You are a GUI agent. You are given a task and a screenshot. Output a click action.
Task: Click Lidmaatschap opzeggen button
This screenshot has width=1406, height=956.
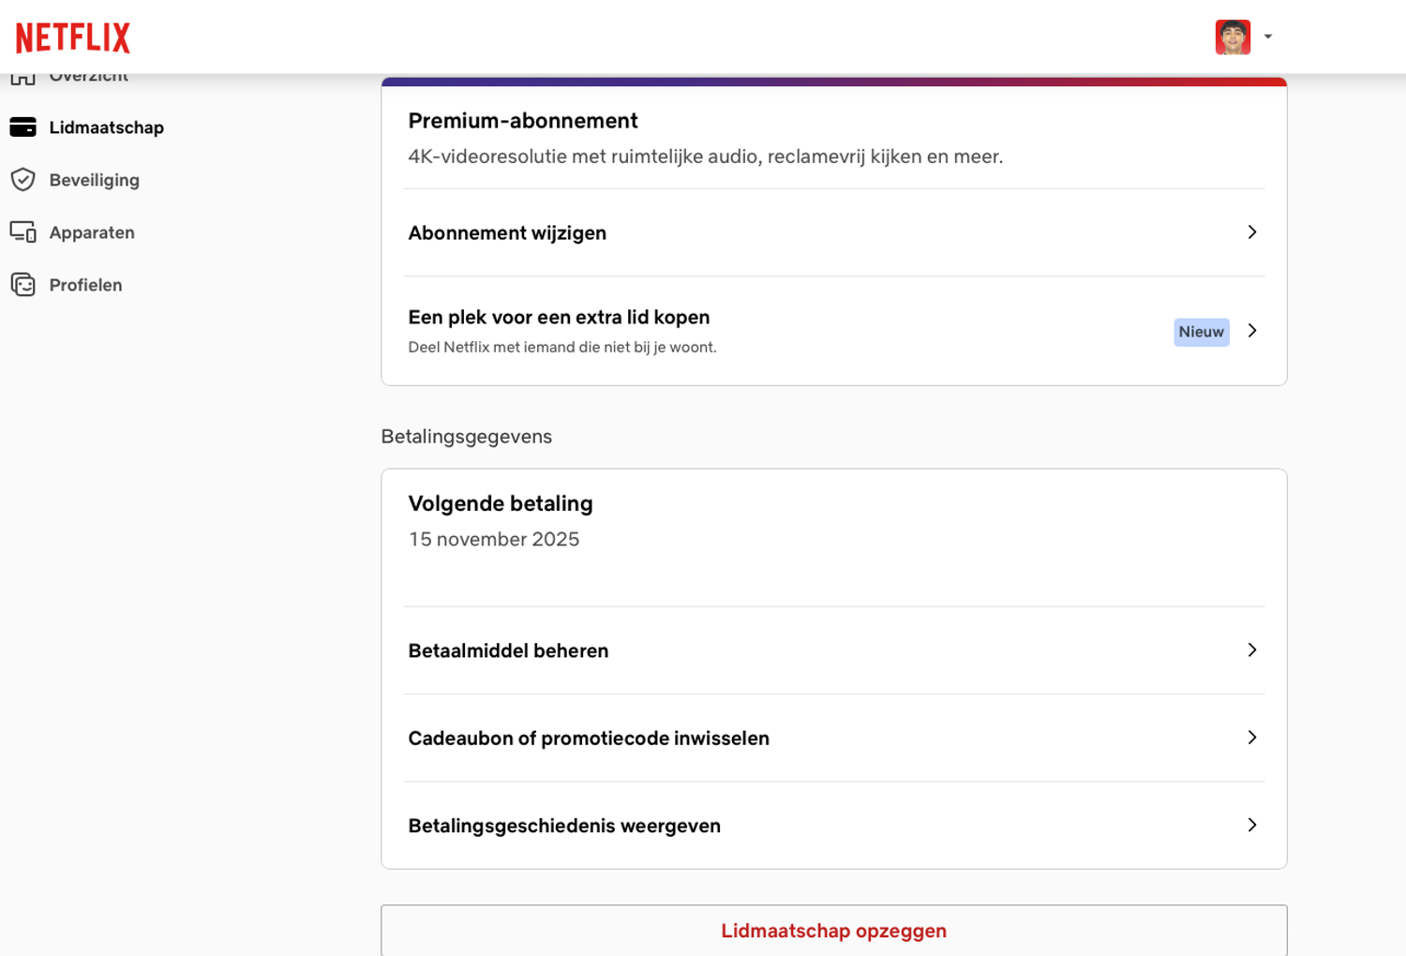pos(833,931)
